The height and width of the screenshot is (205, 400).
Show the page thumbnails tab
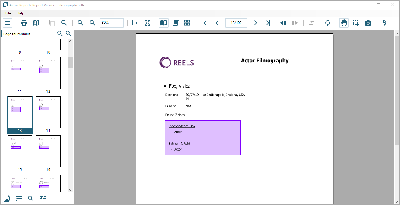point(7,198)
